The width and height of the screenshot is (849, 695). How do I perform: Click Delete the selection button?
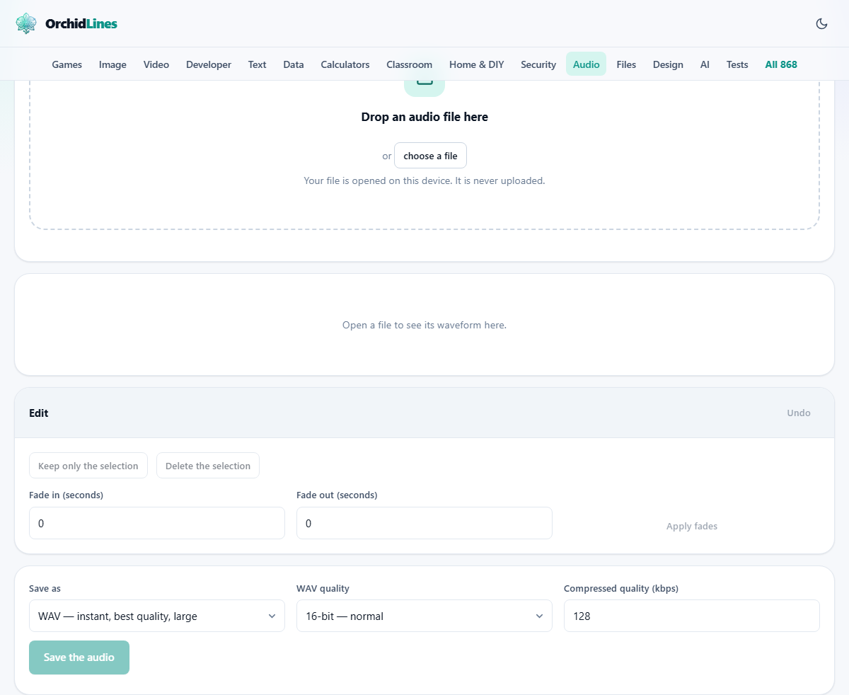click(208, 466)
